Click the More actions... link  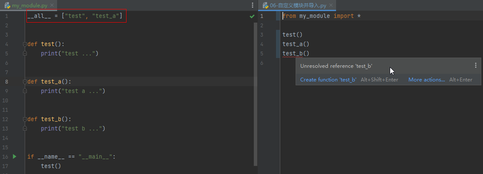[x=426, y=80]
